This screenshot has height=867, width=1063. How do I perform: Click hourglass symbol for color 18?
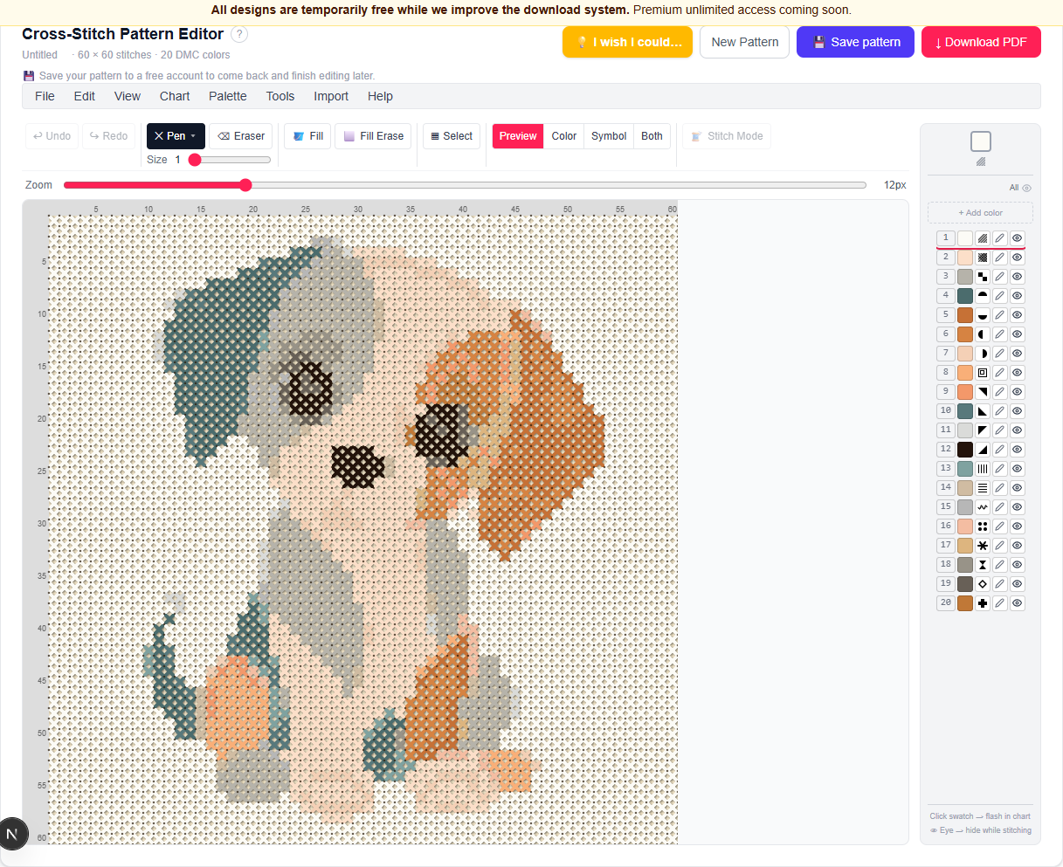click(983, 565)
